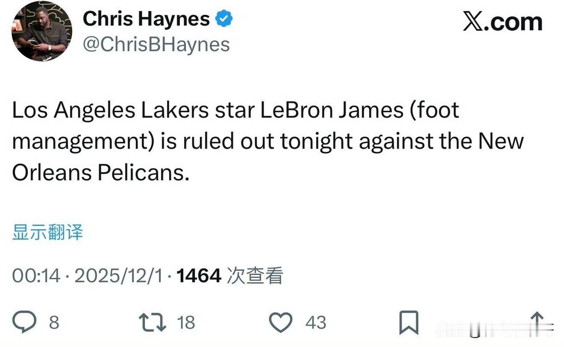
Task: Select the X.com logo text
Action: 503,21
